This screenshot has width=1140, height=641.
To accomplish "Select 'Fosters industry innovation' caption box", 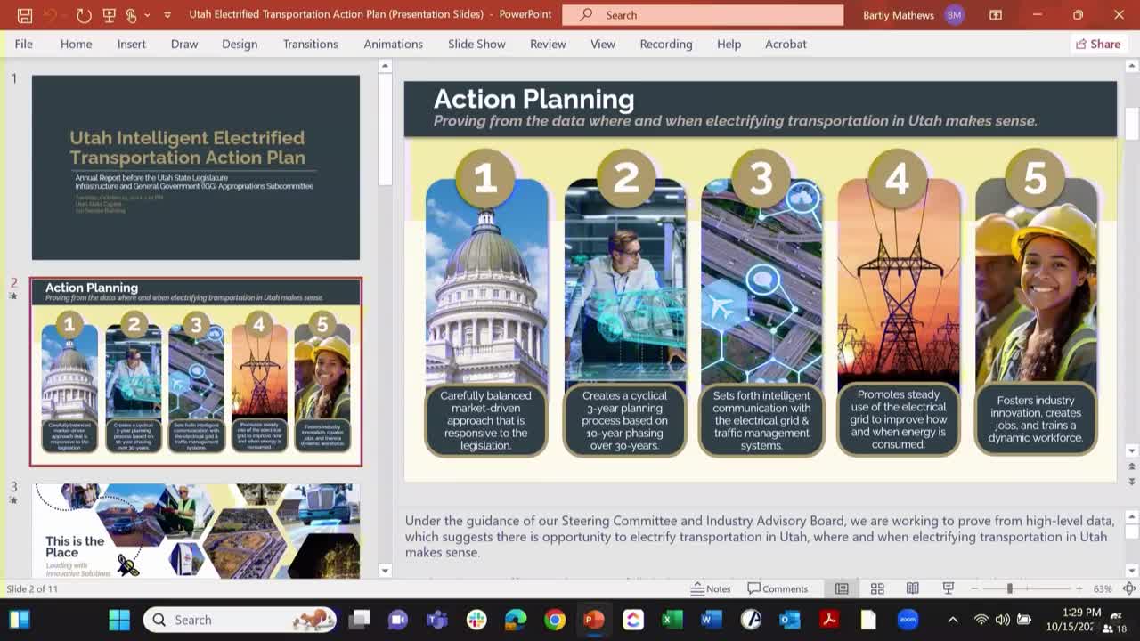I will (x=1036, y=420).
